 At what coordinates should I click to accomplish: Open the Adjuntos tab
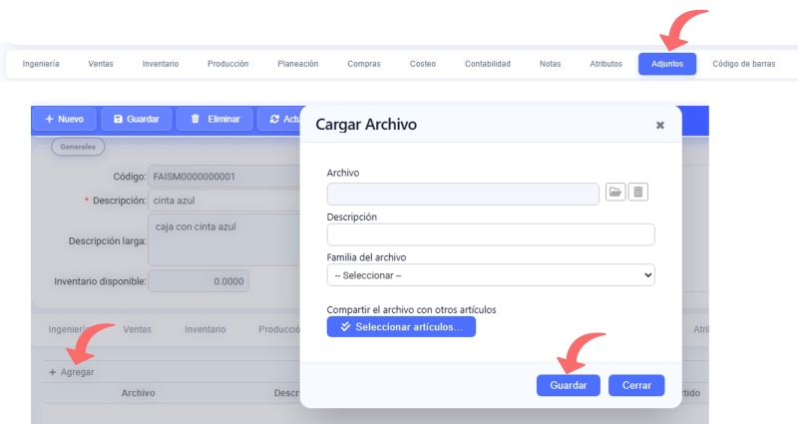(667, 64)
